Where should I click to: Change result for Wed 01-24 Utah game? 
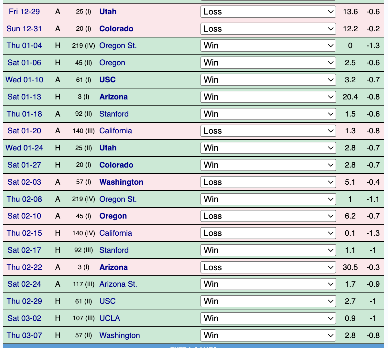click(x=268, y=148)
